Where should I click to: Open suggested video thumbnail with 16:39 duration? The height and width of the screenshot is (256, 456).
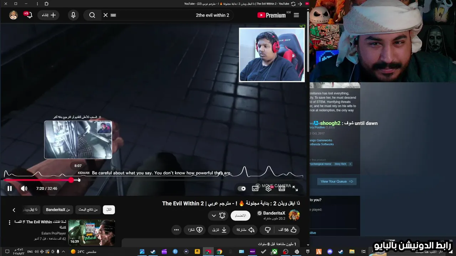[92, 233]
